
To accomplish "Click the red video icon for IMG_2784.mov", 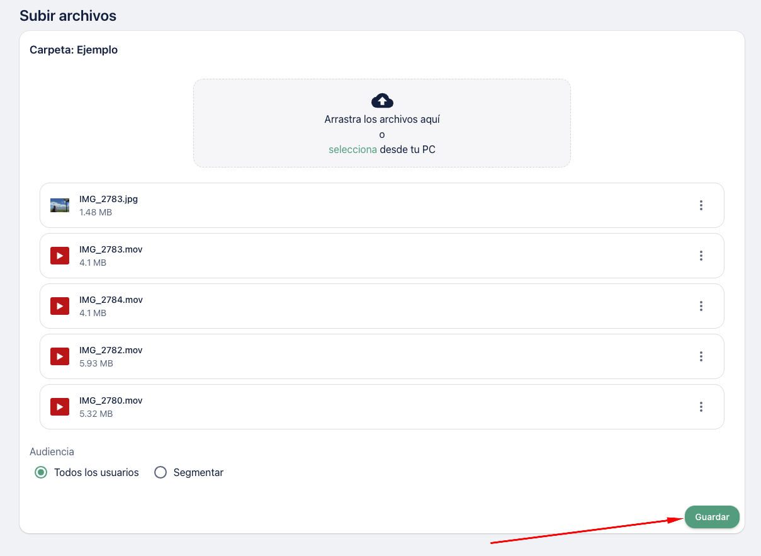I will 60,306.
